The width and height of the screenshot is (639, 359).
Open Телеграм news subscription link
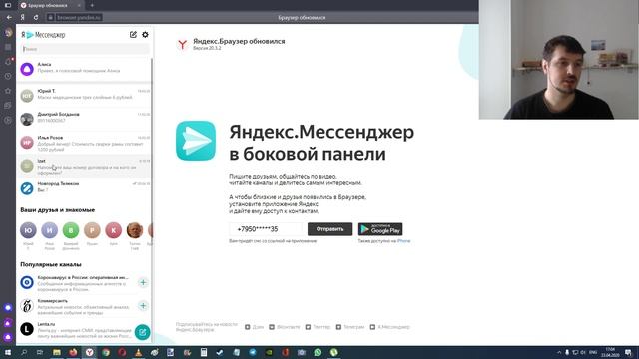point(350,327)
